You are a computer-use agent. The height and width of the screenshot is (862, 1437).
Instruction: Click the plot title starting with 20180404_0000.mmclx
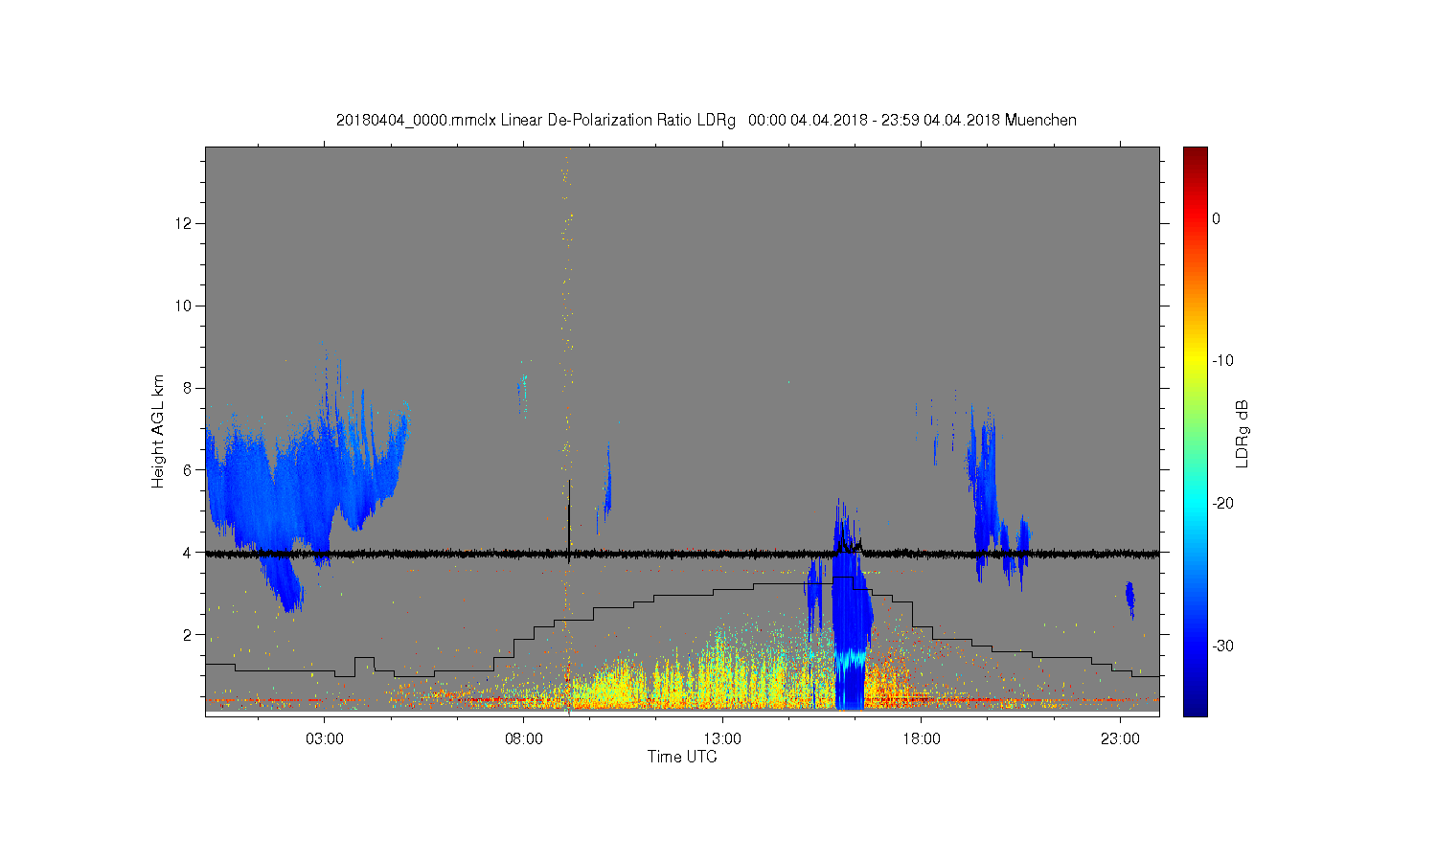pyautogui.click(x=706, y=121)
